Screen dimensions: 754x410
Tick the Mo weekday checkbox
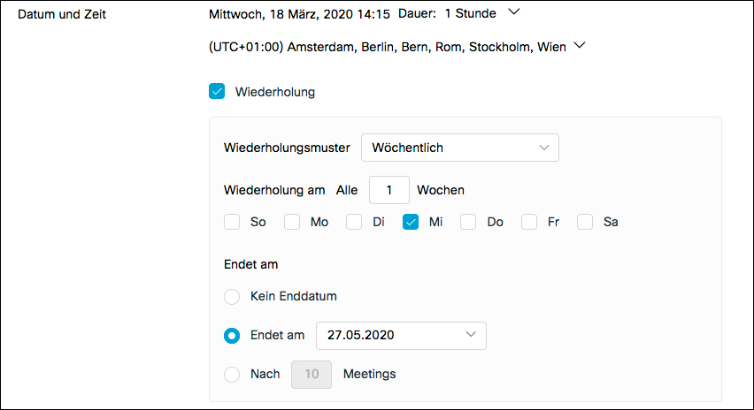point(292,222)
